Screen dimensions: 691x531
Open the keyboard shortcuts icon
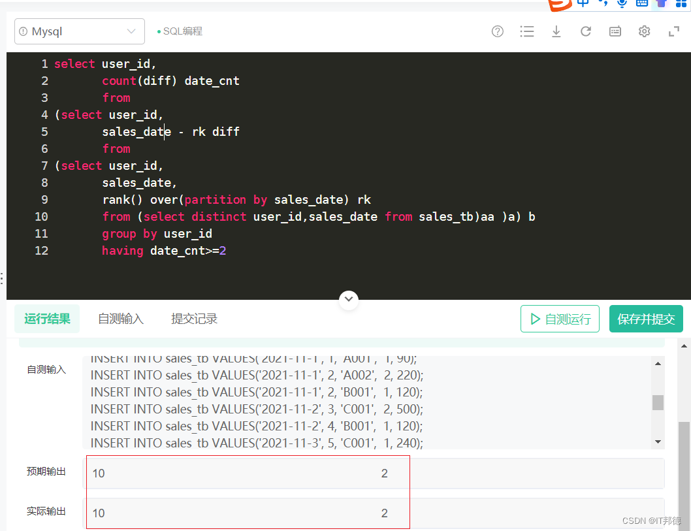[615, 31]
